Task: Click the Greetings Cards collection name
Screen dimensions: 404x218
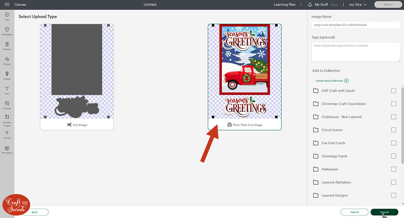Action: click(335, 156)
